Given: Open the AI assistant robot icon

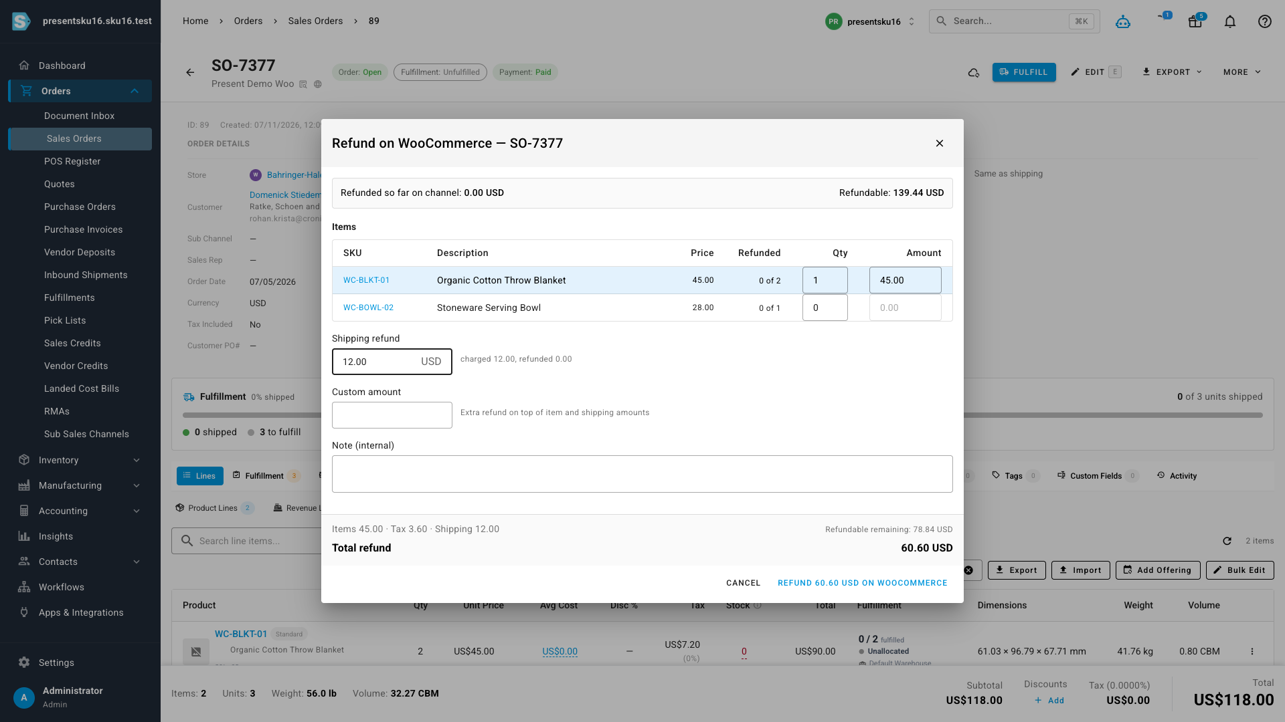Looking at the screenshot, I should tap(1123, 21).
